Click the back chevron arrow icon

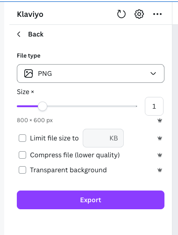pos(19,34)
